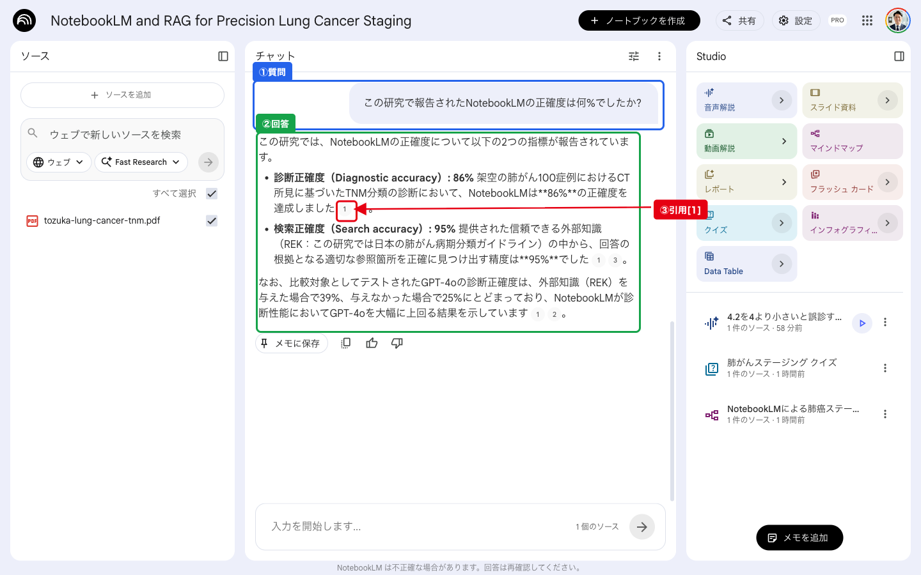This screenshot has width=921, height=575.
Task: Click the audio waveform icon of 4.2を4より小さい item
Action: point(712,323)
